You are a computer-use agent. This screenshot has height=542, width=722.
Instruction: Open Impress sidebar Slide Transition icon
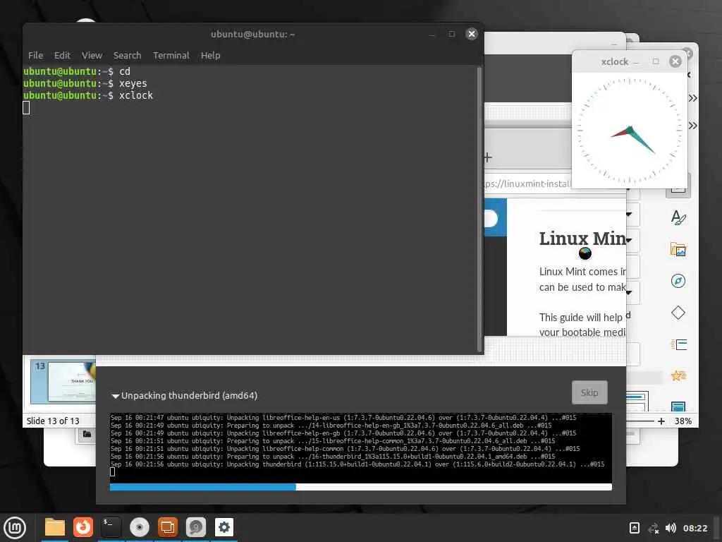click(679, 344)
